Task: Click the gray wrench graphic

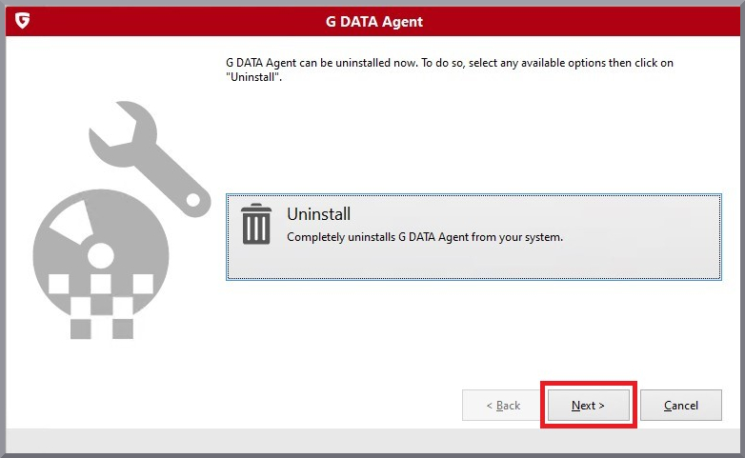Action: coord(151,159)
